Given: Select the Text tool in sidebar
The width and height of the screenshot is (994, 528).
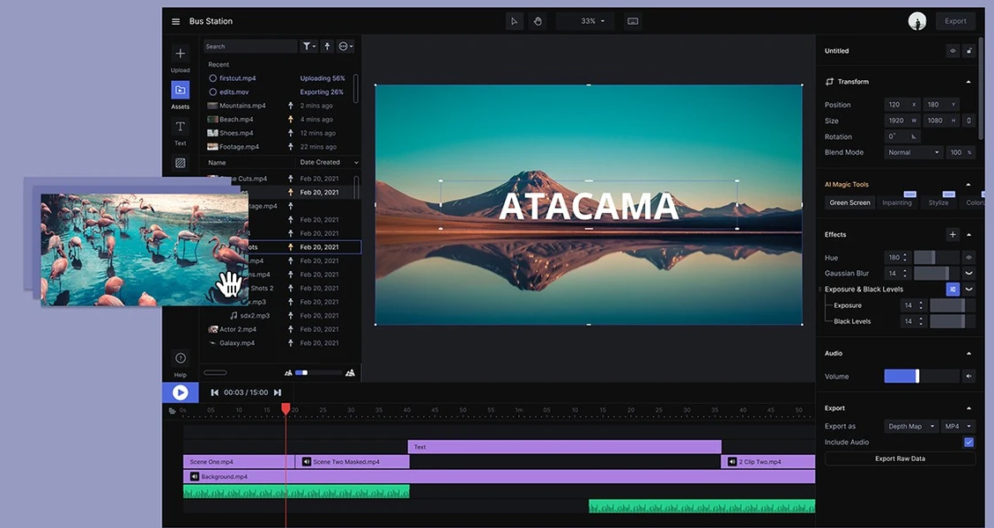Looking at the screenshot, I should point(180,127).
